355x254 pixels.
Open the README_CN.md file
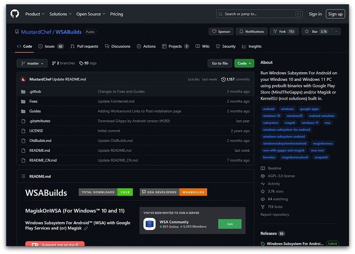(43, 160)
